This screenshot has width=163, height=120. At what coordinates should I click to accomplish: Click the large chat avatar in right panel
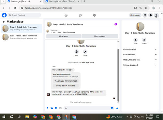coord(140,27)
